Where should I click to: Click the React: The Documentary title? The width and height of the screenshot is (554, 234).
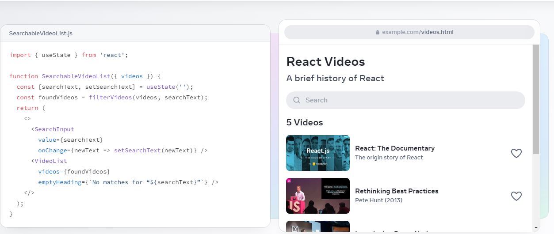pos(394,148)
